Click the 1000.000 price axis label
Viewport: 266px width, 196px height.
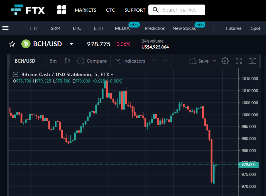pos(250,115)
